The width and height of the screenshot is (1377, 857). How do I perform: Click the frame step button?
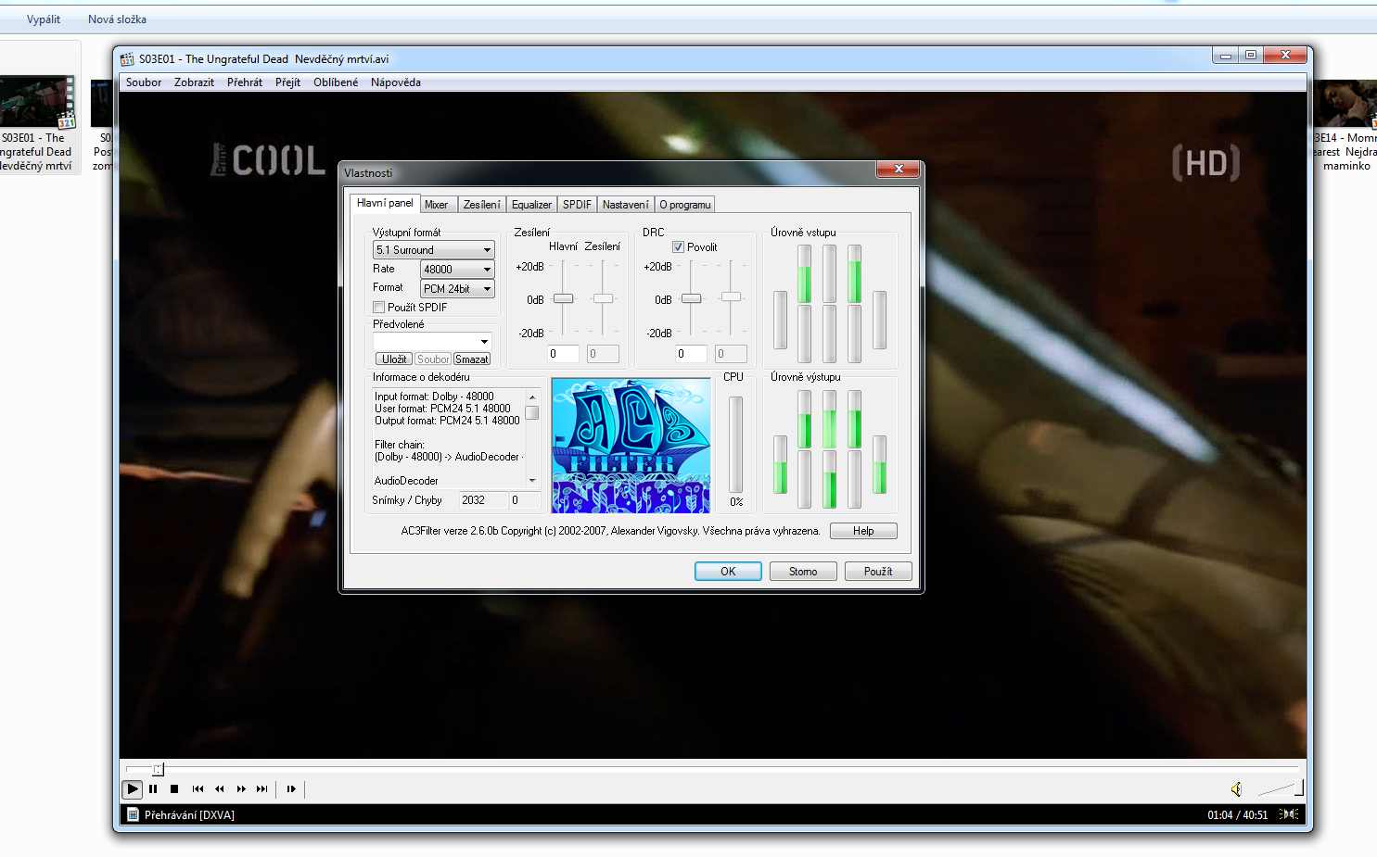coord(291,789)
